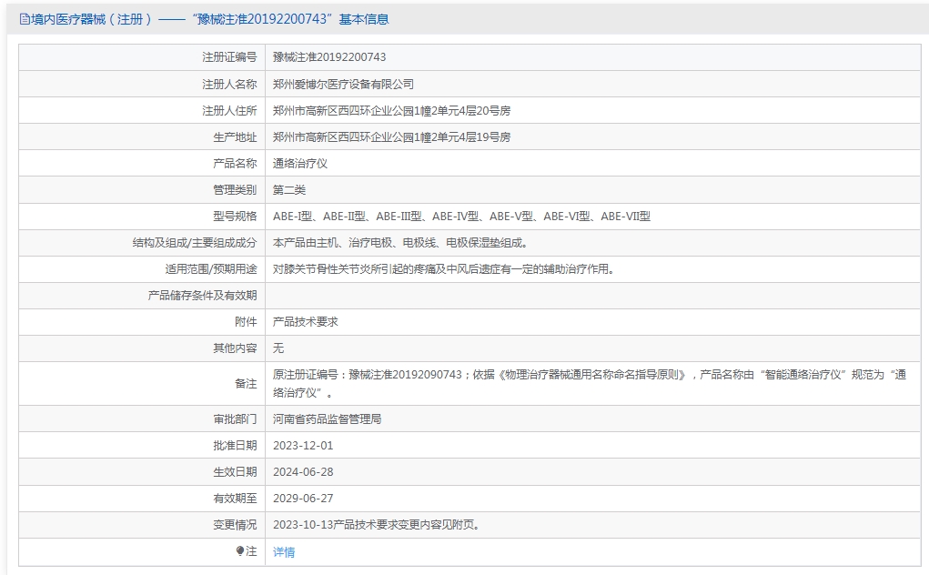Click management category value 第二类
Screen dimensions: 929x575
[289, 190]
